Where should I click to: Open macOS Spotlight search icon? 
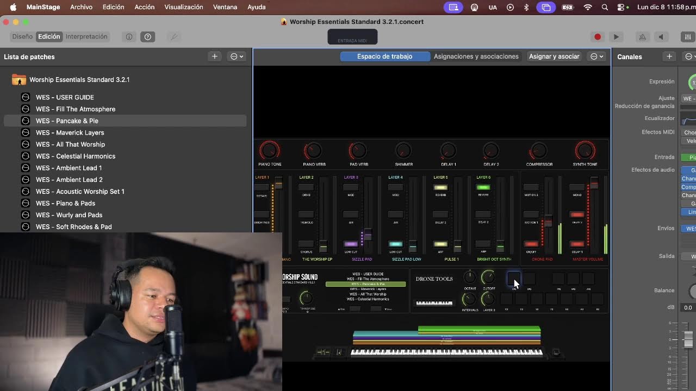[x=605, y=7]
